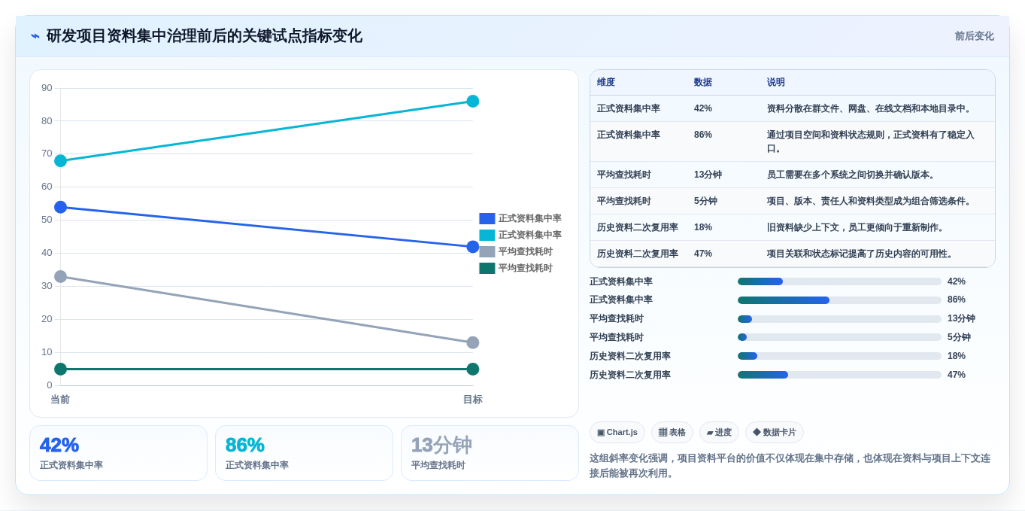The image size is (1025, 511).
Task: Click the gray data point at 目标
Action: pos(473,342)
